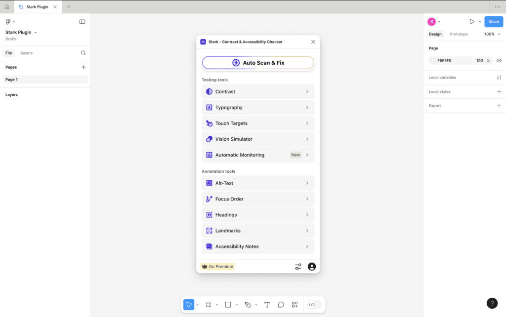Select Page 1 in pages list
The height and width of the screenshot is (317, 506).
[45, 79]
